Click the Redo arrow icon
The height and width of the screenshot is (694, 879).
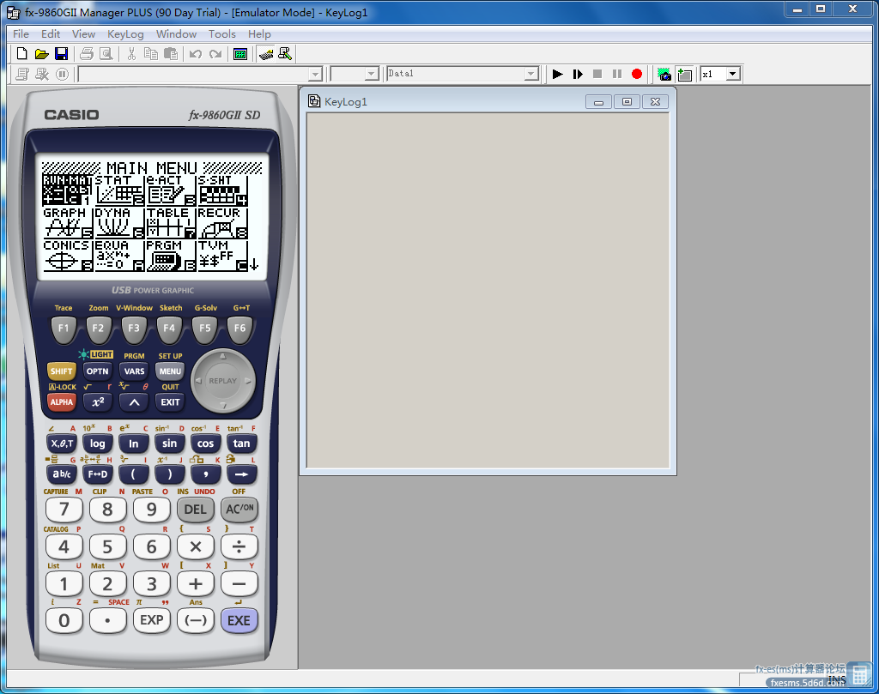point(215,54)
